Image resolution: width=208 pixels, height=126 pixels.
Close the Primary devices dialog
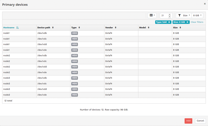205,4
